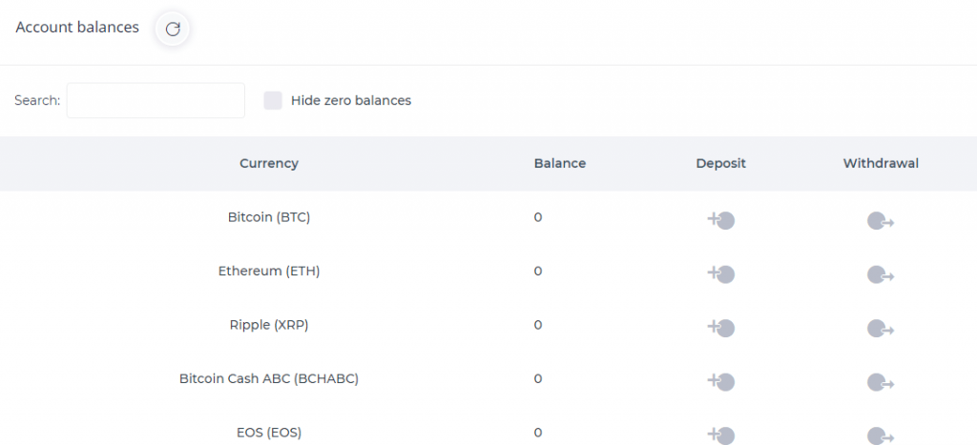Click the Withdrawal column header
Screen dimensions: 977x445
tap(881, 163)
